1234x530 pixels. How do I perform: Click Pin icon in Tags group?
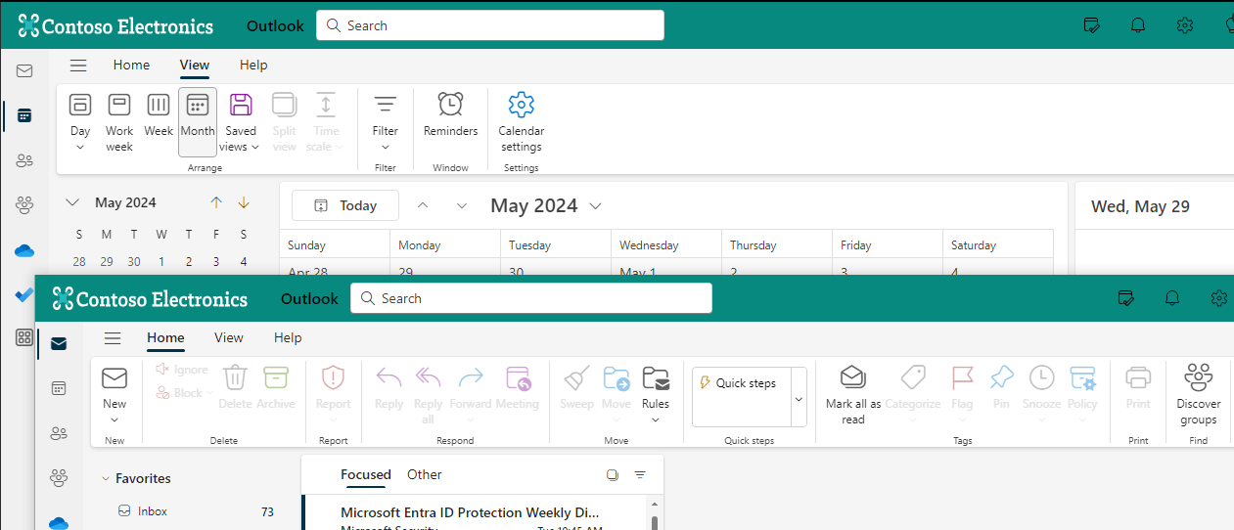1001,386
